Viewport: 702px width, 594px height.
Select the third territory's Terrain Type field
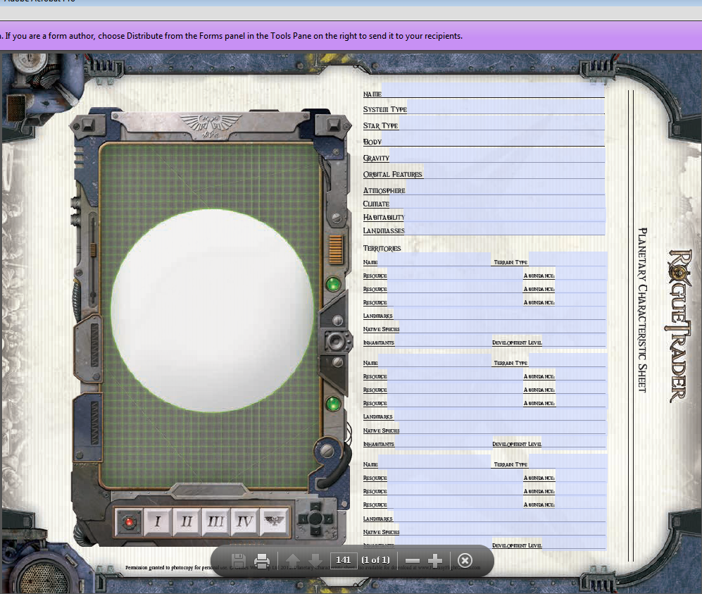(568, 462)
